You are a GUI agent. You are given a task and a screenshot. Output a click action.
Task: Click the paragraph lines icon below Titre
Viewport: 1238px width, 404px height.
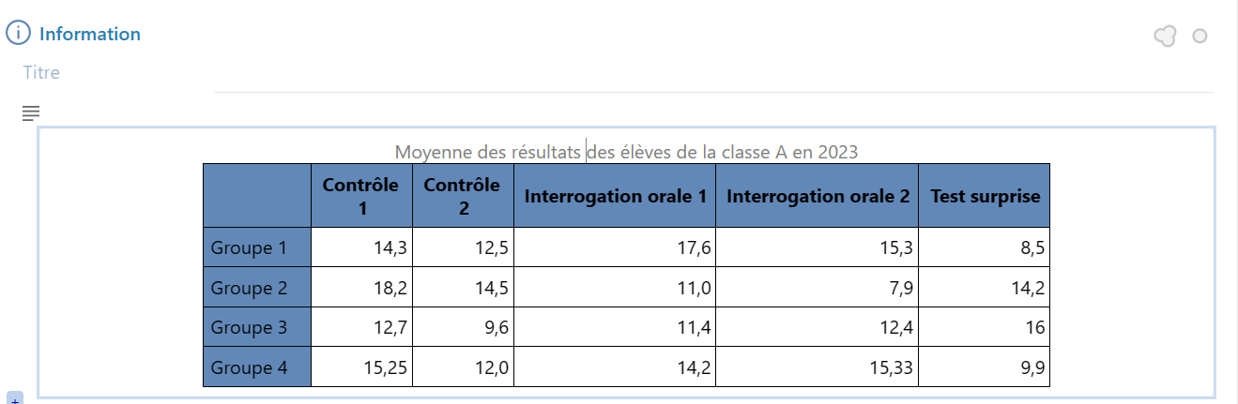(x=31, y=113)
